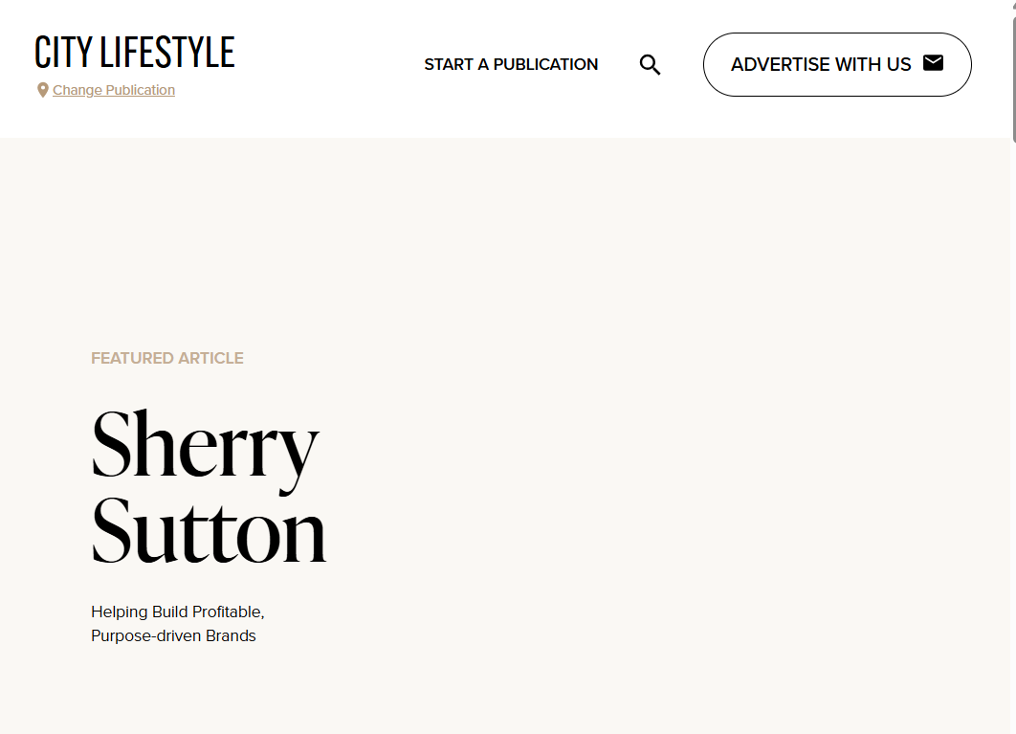
Task: Click the City Lifestyle logo
Action: [134, 53]
